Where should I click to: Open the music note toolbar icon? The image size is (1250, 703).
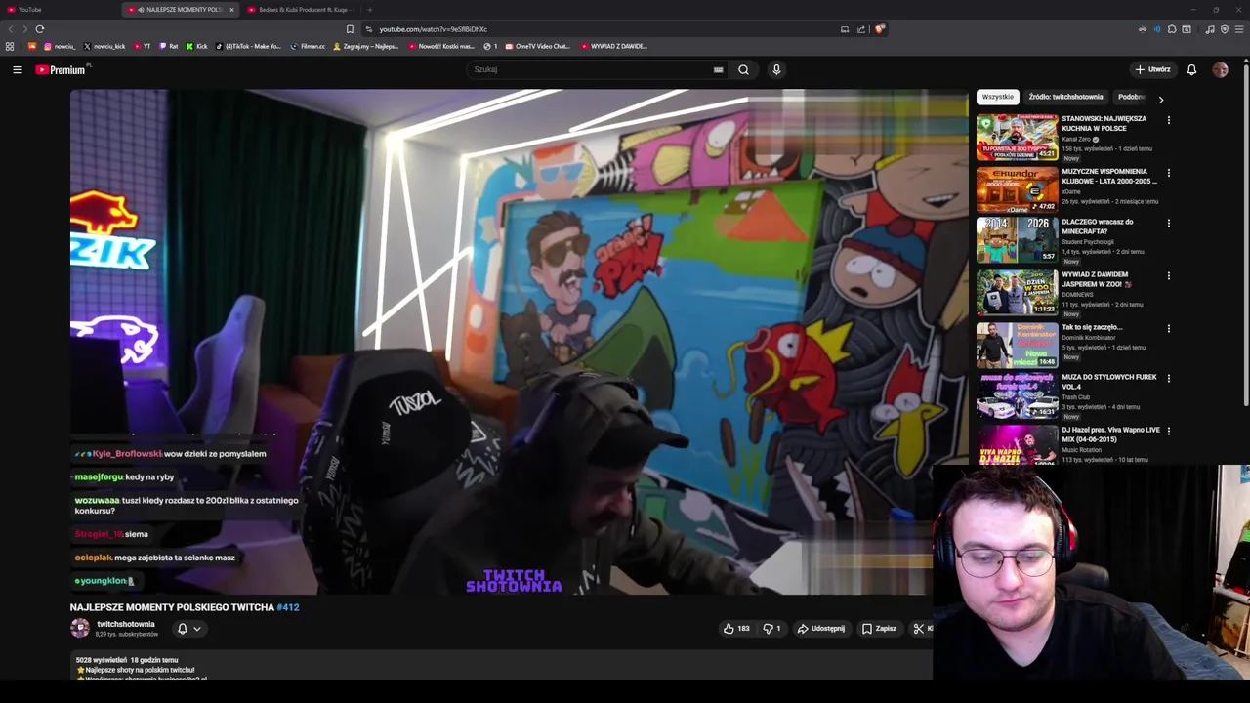pyautogui.click(x=1210, y=29)
